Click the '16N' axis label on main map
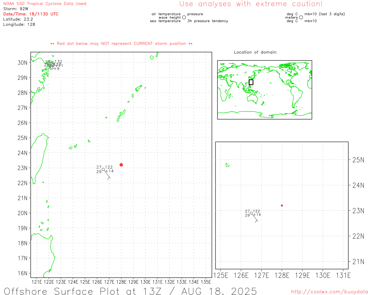368x295 pixels. [x=22, y=273]
